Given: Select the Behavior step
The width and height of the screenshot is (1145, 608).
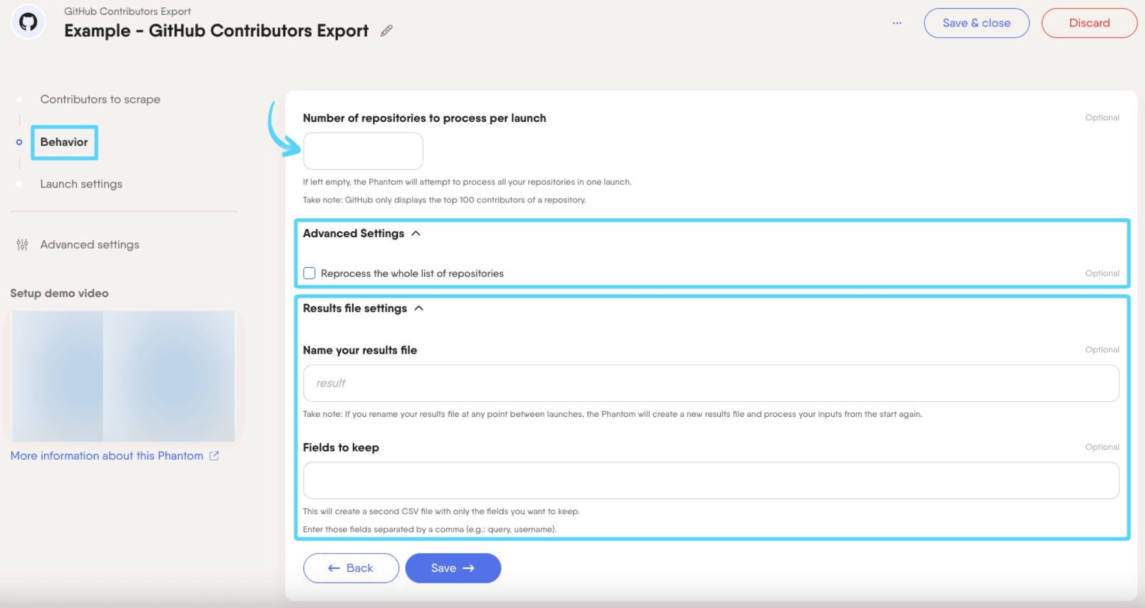Looking at the screenshot, I should [64, 142].
